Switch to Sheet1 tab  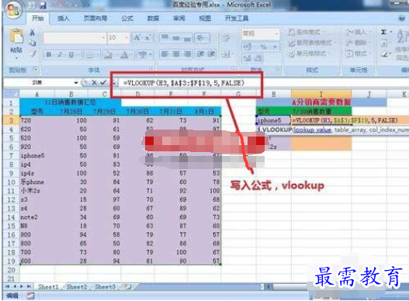(48, 287)
